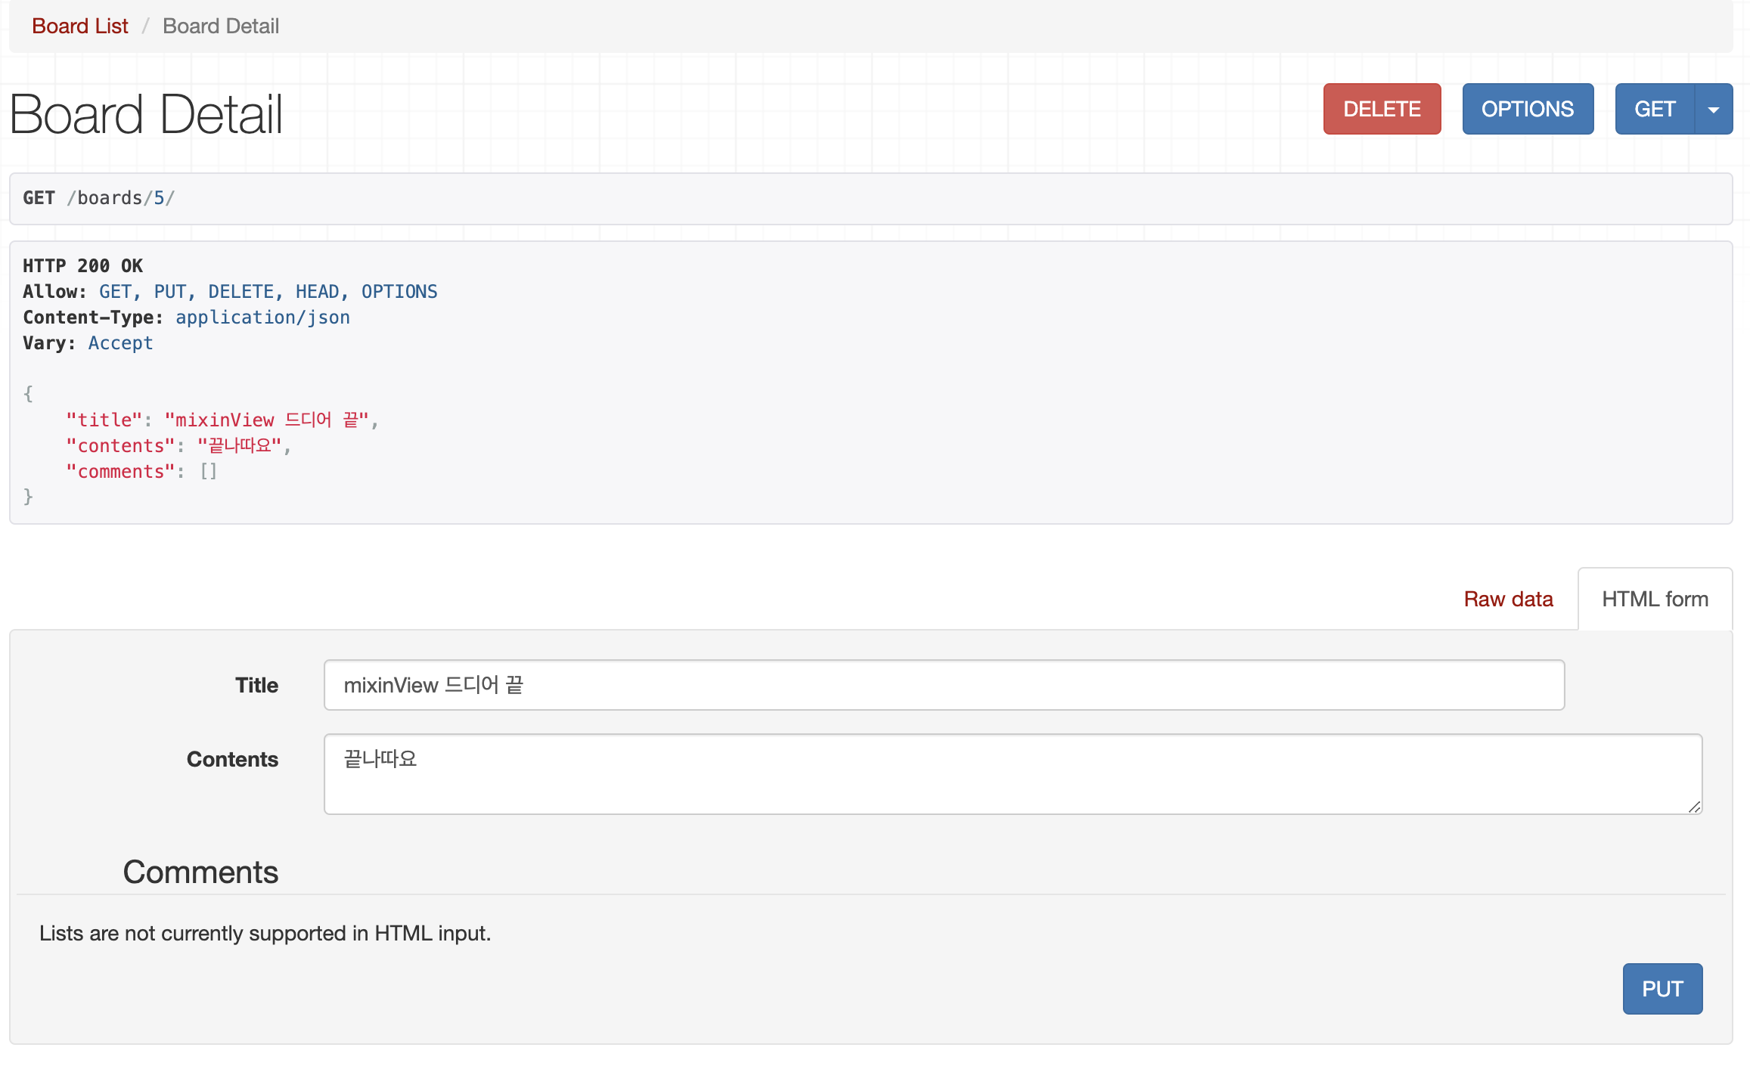This screenshot has height=1066, width=1750.
Task: Focus the Title input field
Action: [x=943, y=685]
